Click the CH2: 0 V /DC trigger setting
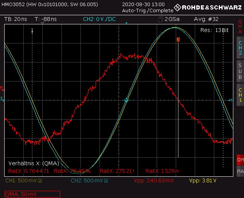 pos(99,19)
